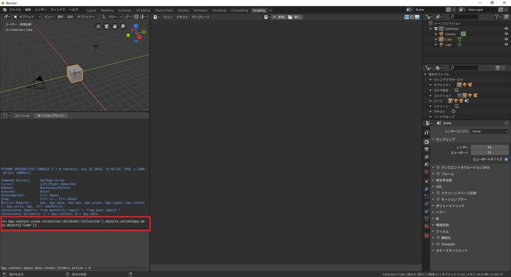This screenshot has height=277, width=511.
Task: Uncheck the ビューポートデノイズ checkbox
Action: click(x=506, y=159)
